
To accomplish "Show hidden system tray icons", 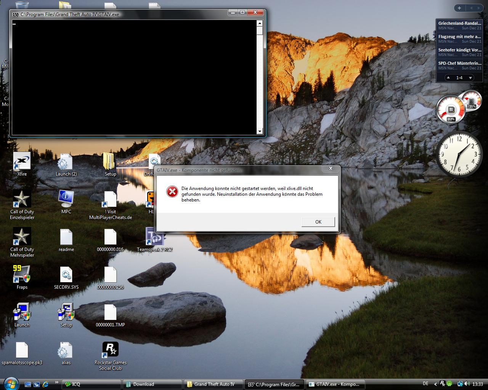I will point(435,384).
